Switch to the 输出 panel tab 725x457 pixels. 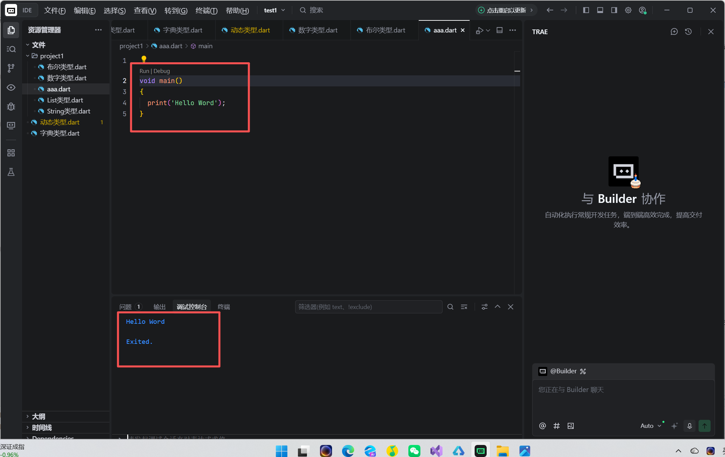click(159, 307)
